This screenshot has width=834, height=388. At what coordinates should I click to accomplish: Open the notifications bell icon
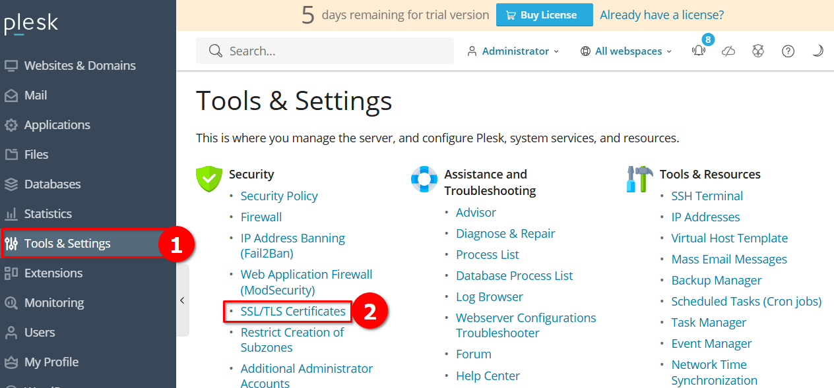[698, 51]
